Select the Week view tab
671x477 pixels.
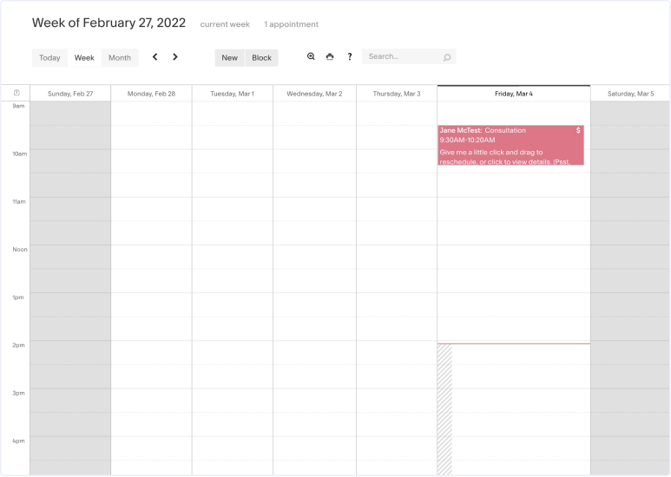(x=84, y=58)
